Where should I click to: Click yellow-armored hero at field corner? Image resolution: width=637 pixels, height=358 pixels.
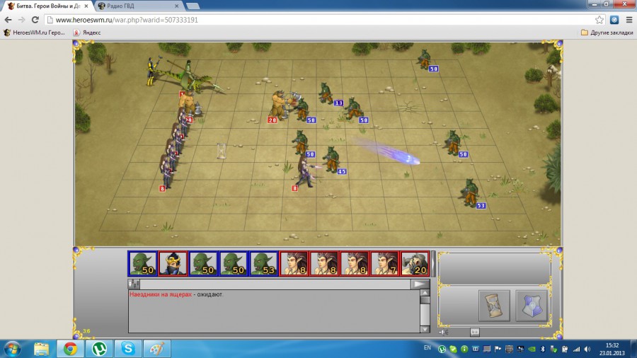pyautogui.click(x=152, y=71)
